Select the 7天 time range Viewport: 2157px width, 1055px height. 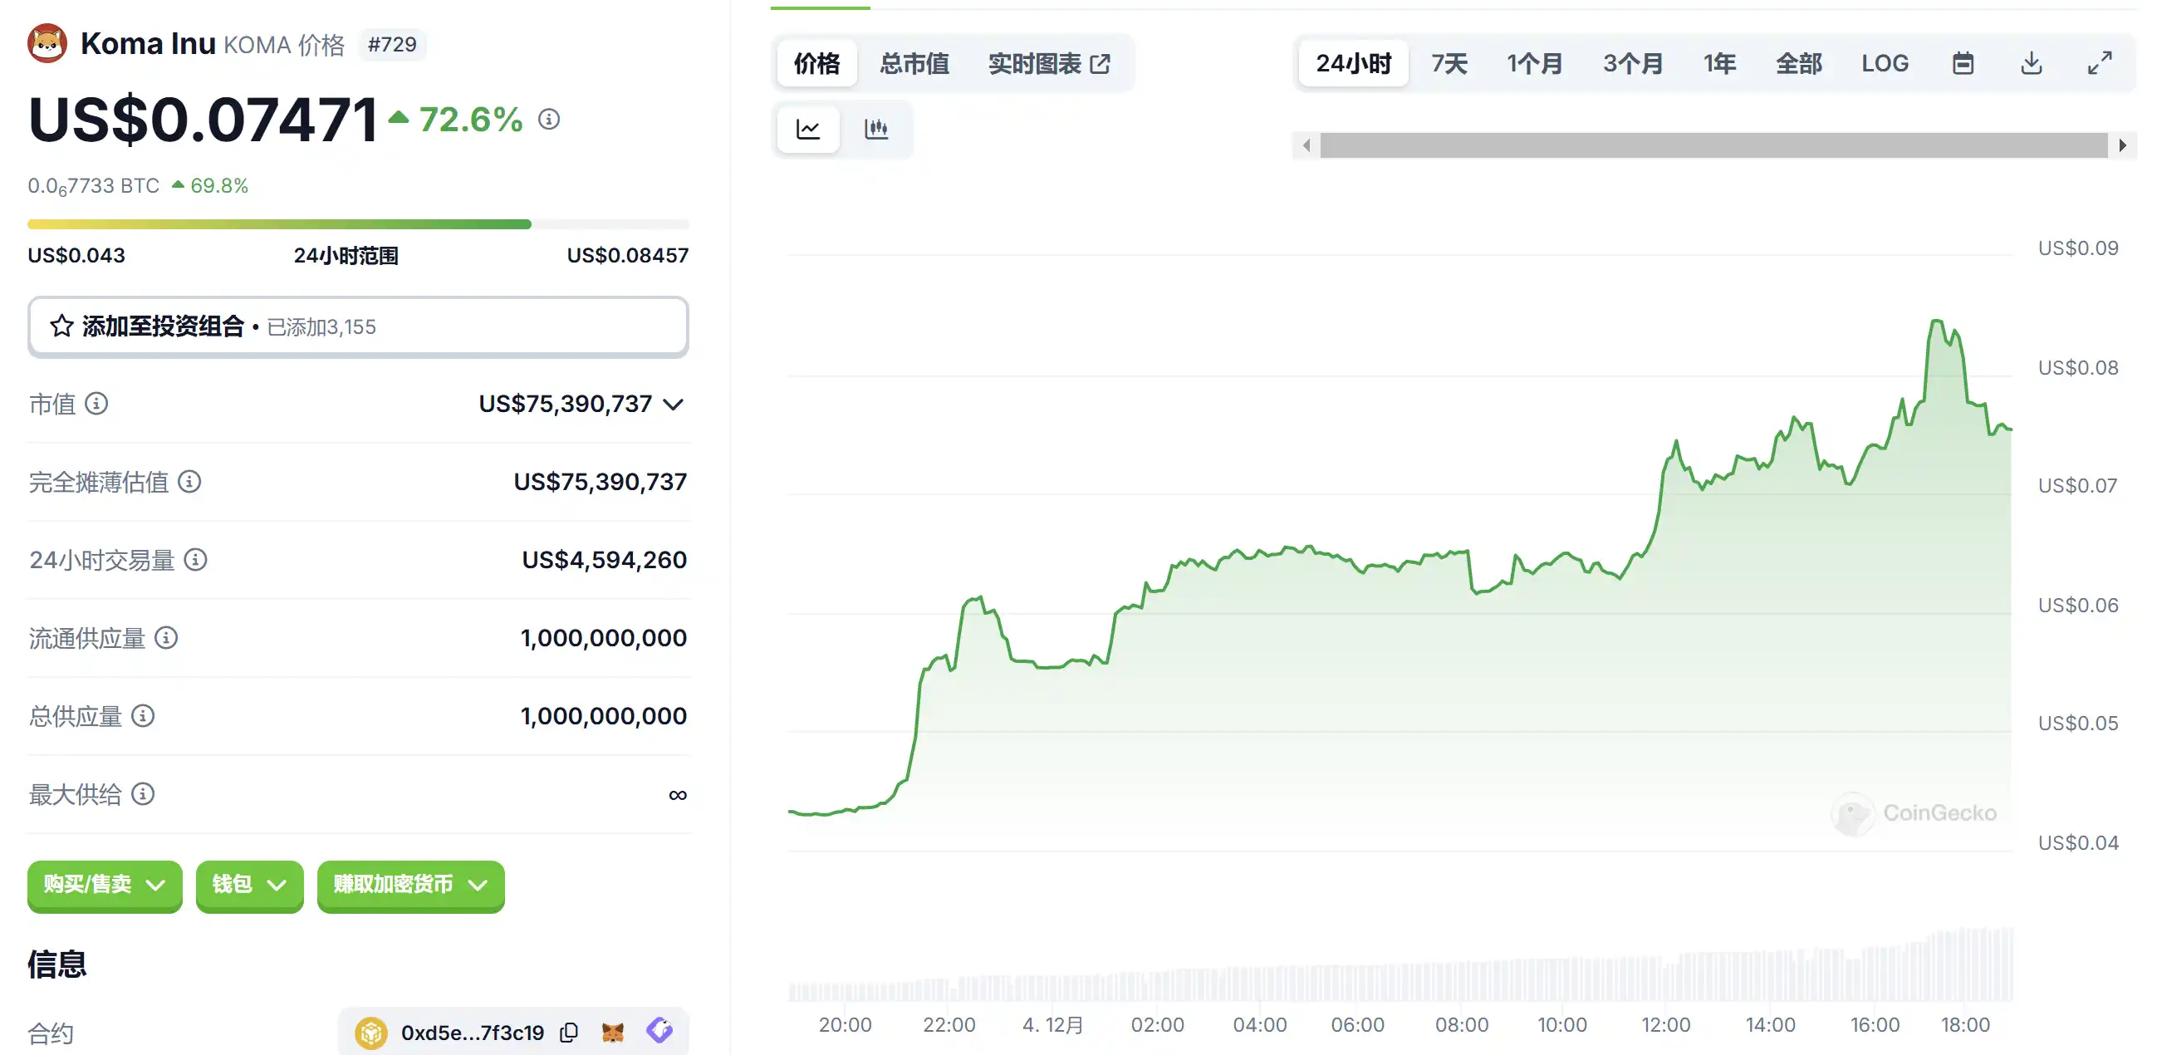pos(1449,64)
